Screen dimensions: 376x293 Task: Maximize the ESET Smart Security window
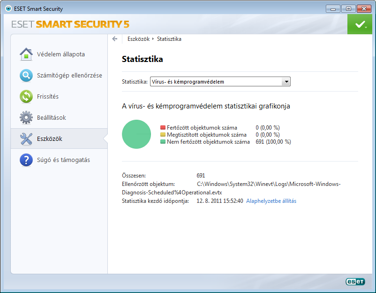point(348,9)
